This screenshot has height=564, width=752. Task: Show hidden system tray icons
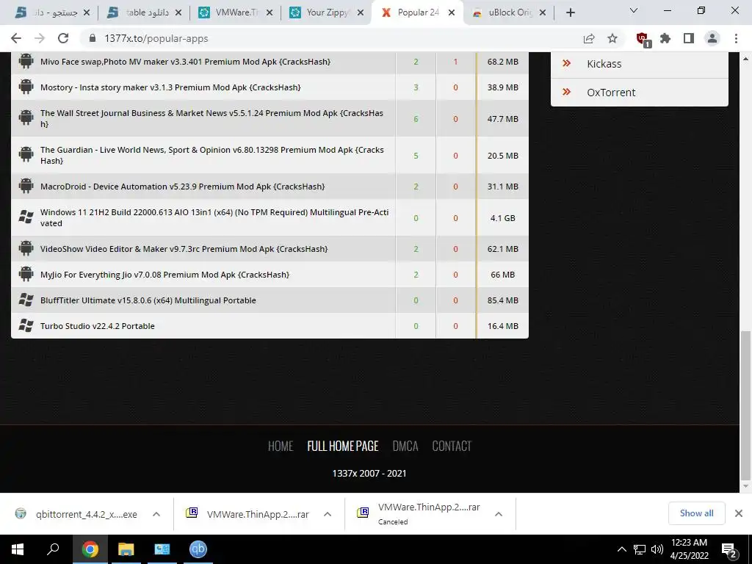(621, 549)
